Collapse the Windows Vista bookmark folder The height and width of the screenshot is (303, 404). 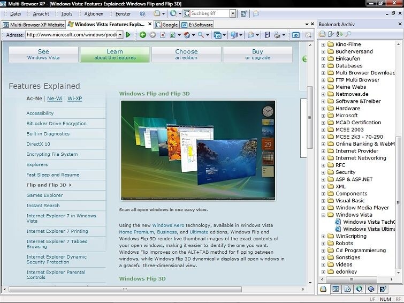323,215
